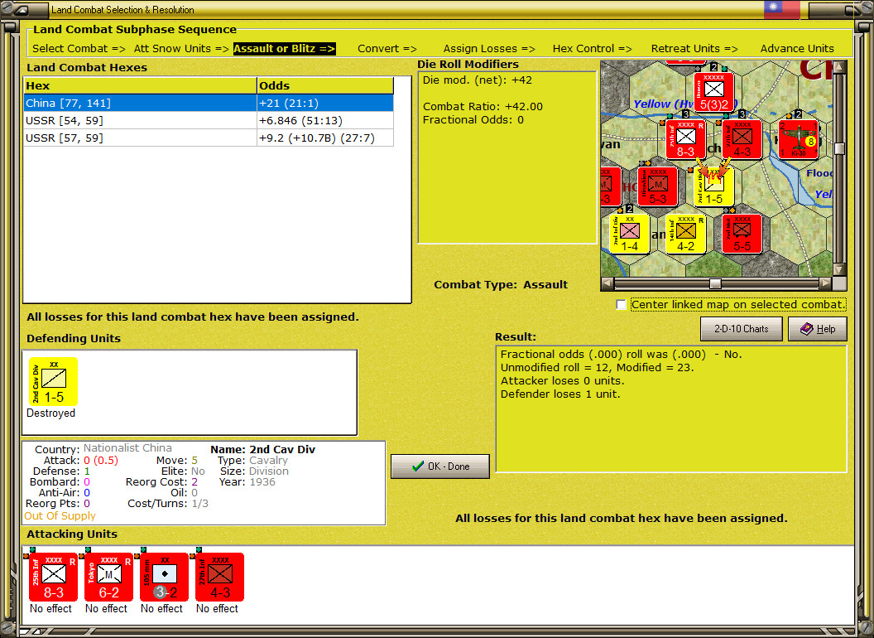The height and width of the screenshot is (638, 874).
Task: Click the 4-3 infantry counter on the map
Action: click(742, 139)
